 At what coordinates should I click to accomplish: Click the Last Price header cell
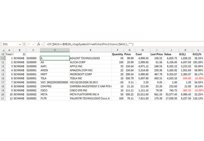157,54
